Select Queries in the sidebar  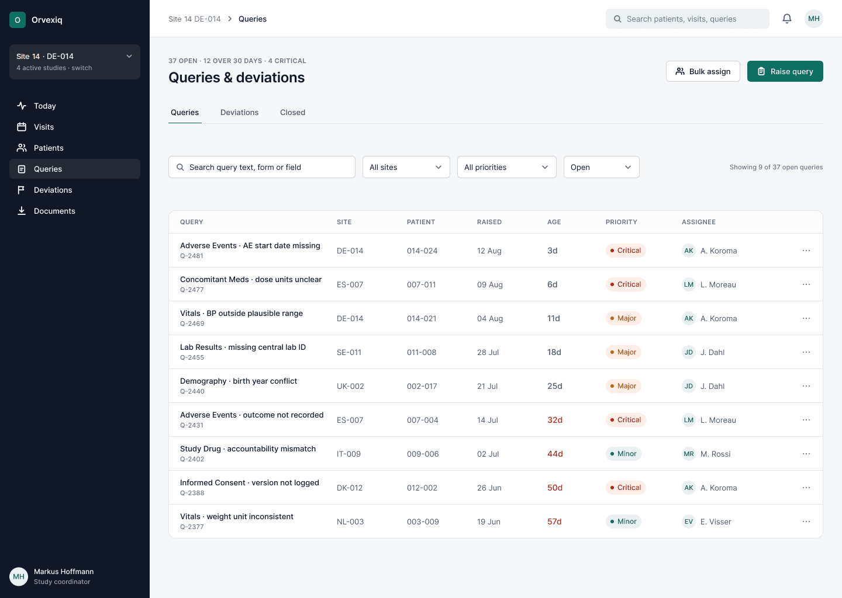(75, 169)
